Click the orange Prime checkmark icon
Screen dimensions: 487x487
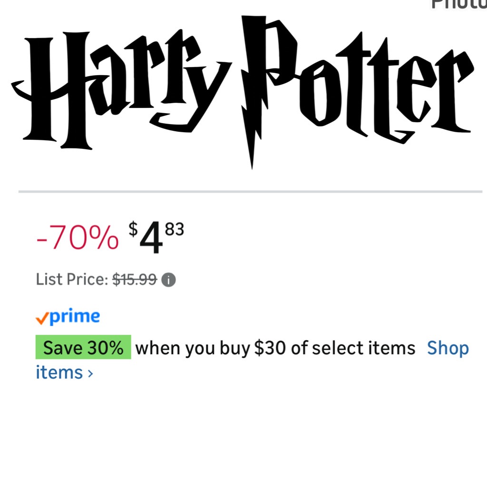[42, 318]
